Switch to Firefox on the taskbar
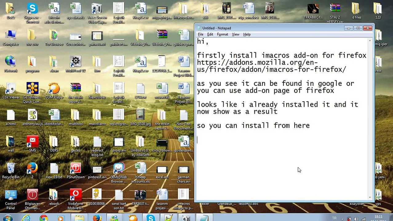Screen dimensions: 393x221 coord(97,218)
